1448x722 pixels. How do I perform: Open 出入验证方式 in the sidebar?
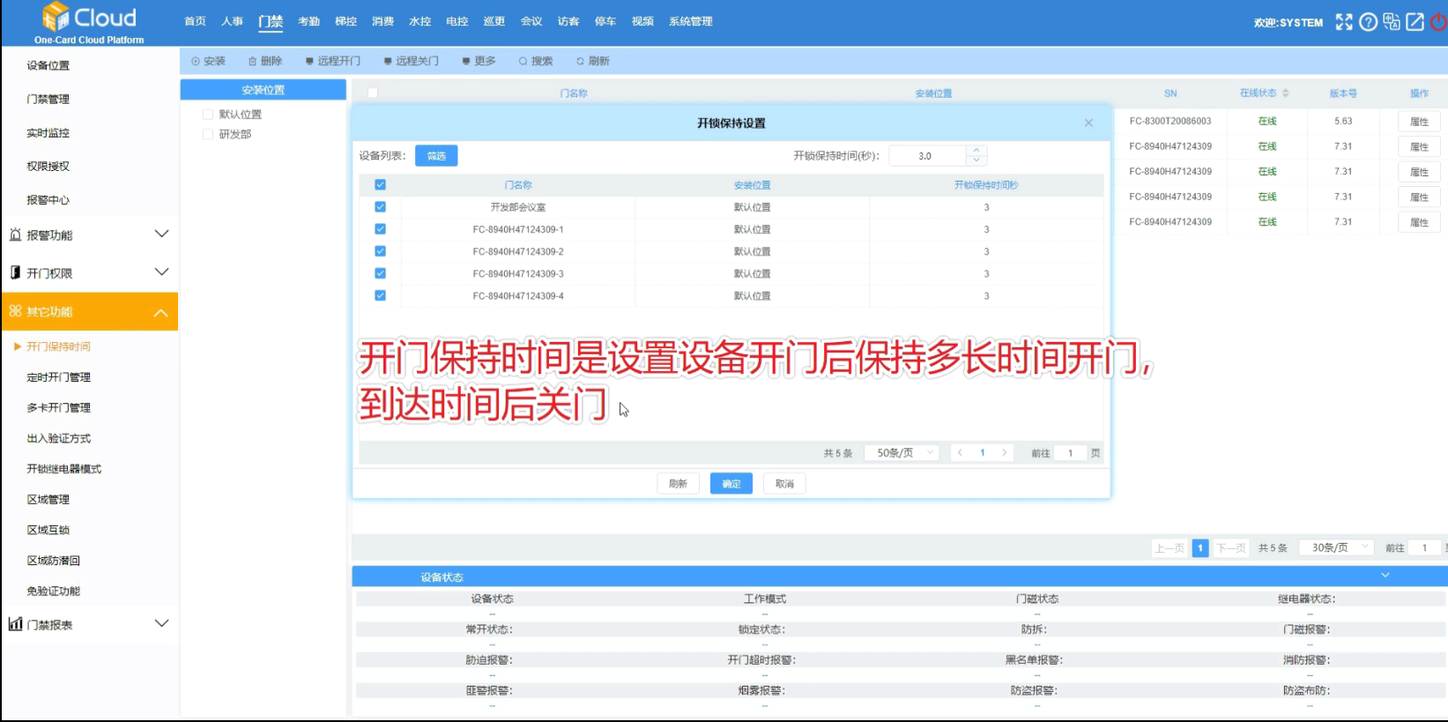point(58,438)
